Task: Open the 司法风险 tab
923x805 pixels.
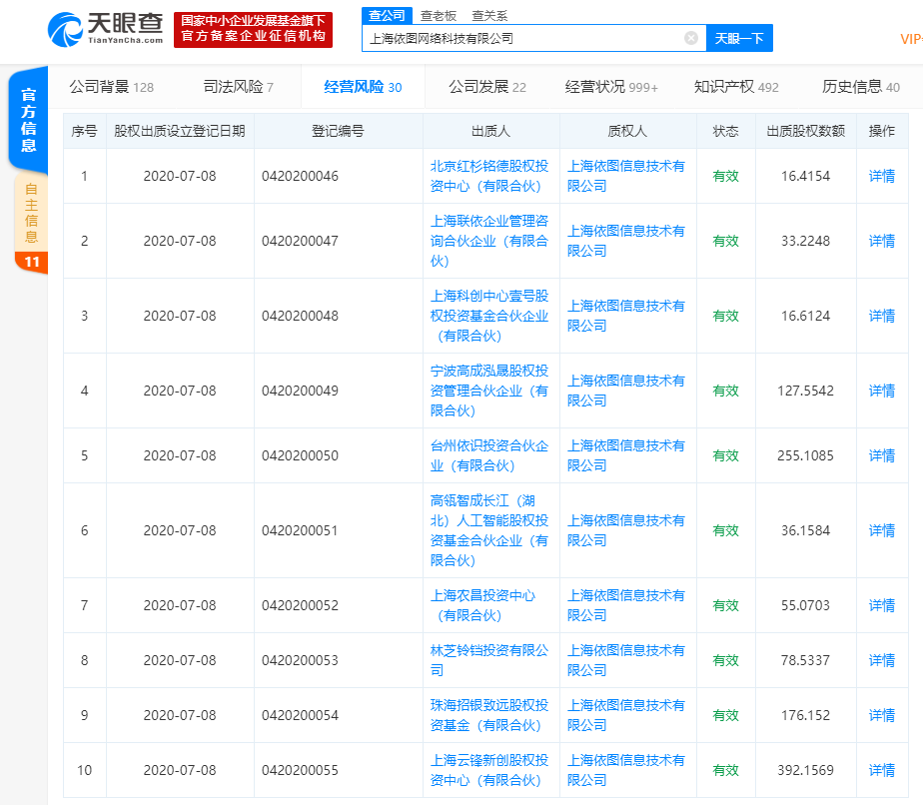Action: pos(238,87)
